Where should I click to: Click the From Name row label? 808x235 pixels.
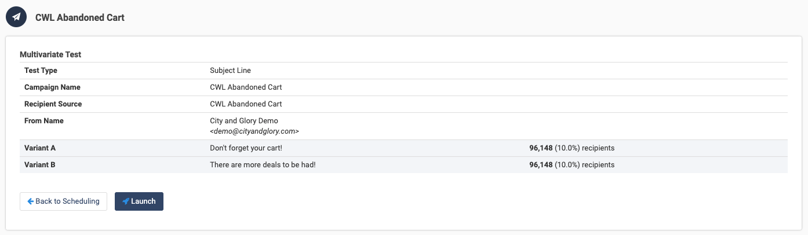click(44, 121)
